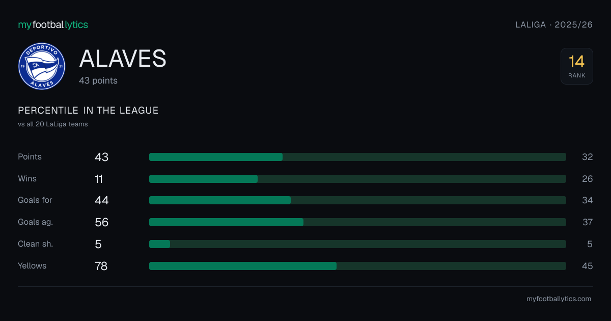Click the Yellows percentile number 45
The width and height of the screenshot is (611, 321).
pyautogui.click(x=587, y=266)
